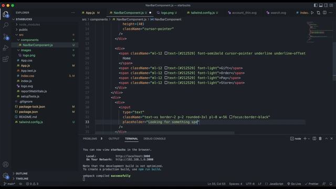Click focus:border-black color swatch
336x189 pixels.
[231, 117]
